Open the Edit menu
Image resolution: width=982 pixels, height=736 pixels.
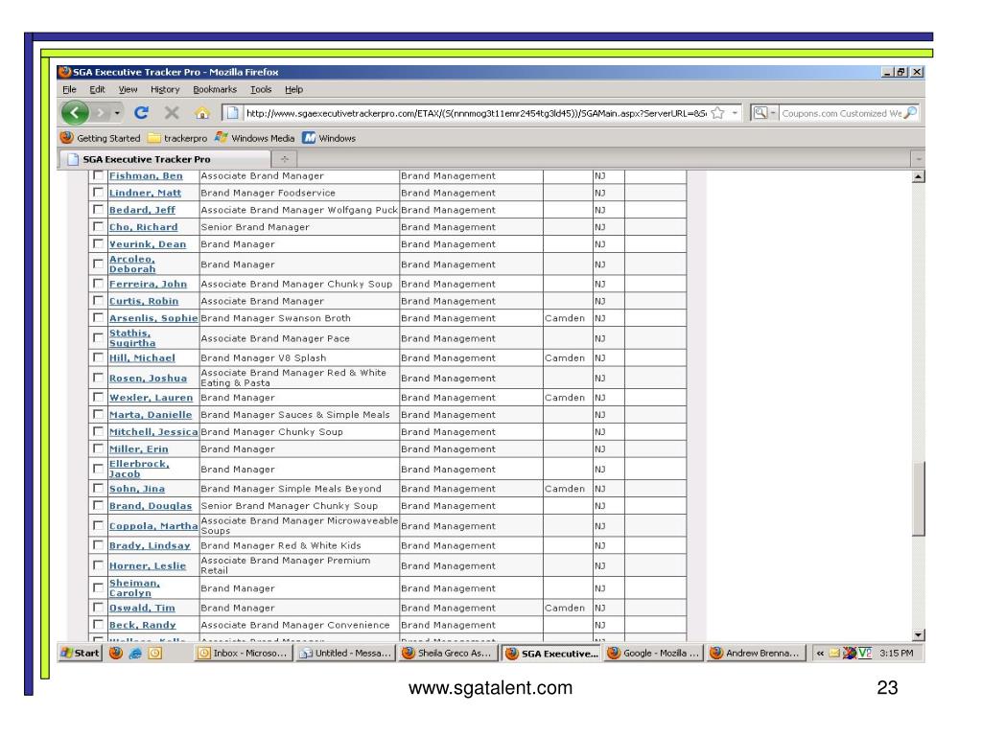pyautogui.click(x=97, y=89)
